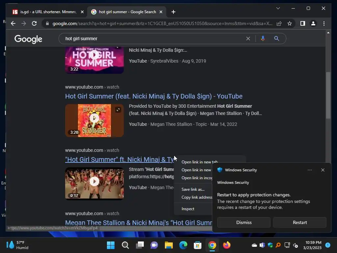Open the OneDrive tray icon
Image resolution: width=337 pixels, height=253 pixels.
[x=254, y=245]
